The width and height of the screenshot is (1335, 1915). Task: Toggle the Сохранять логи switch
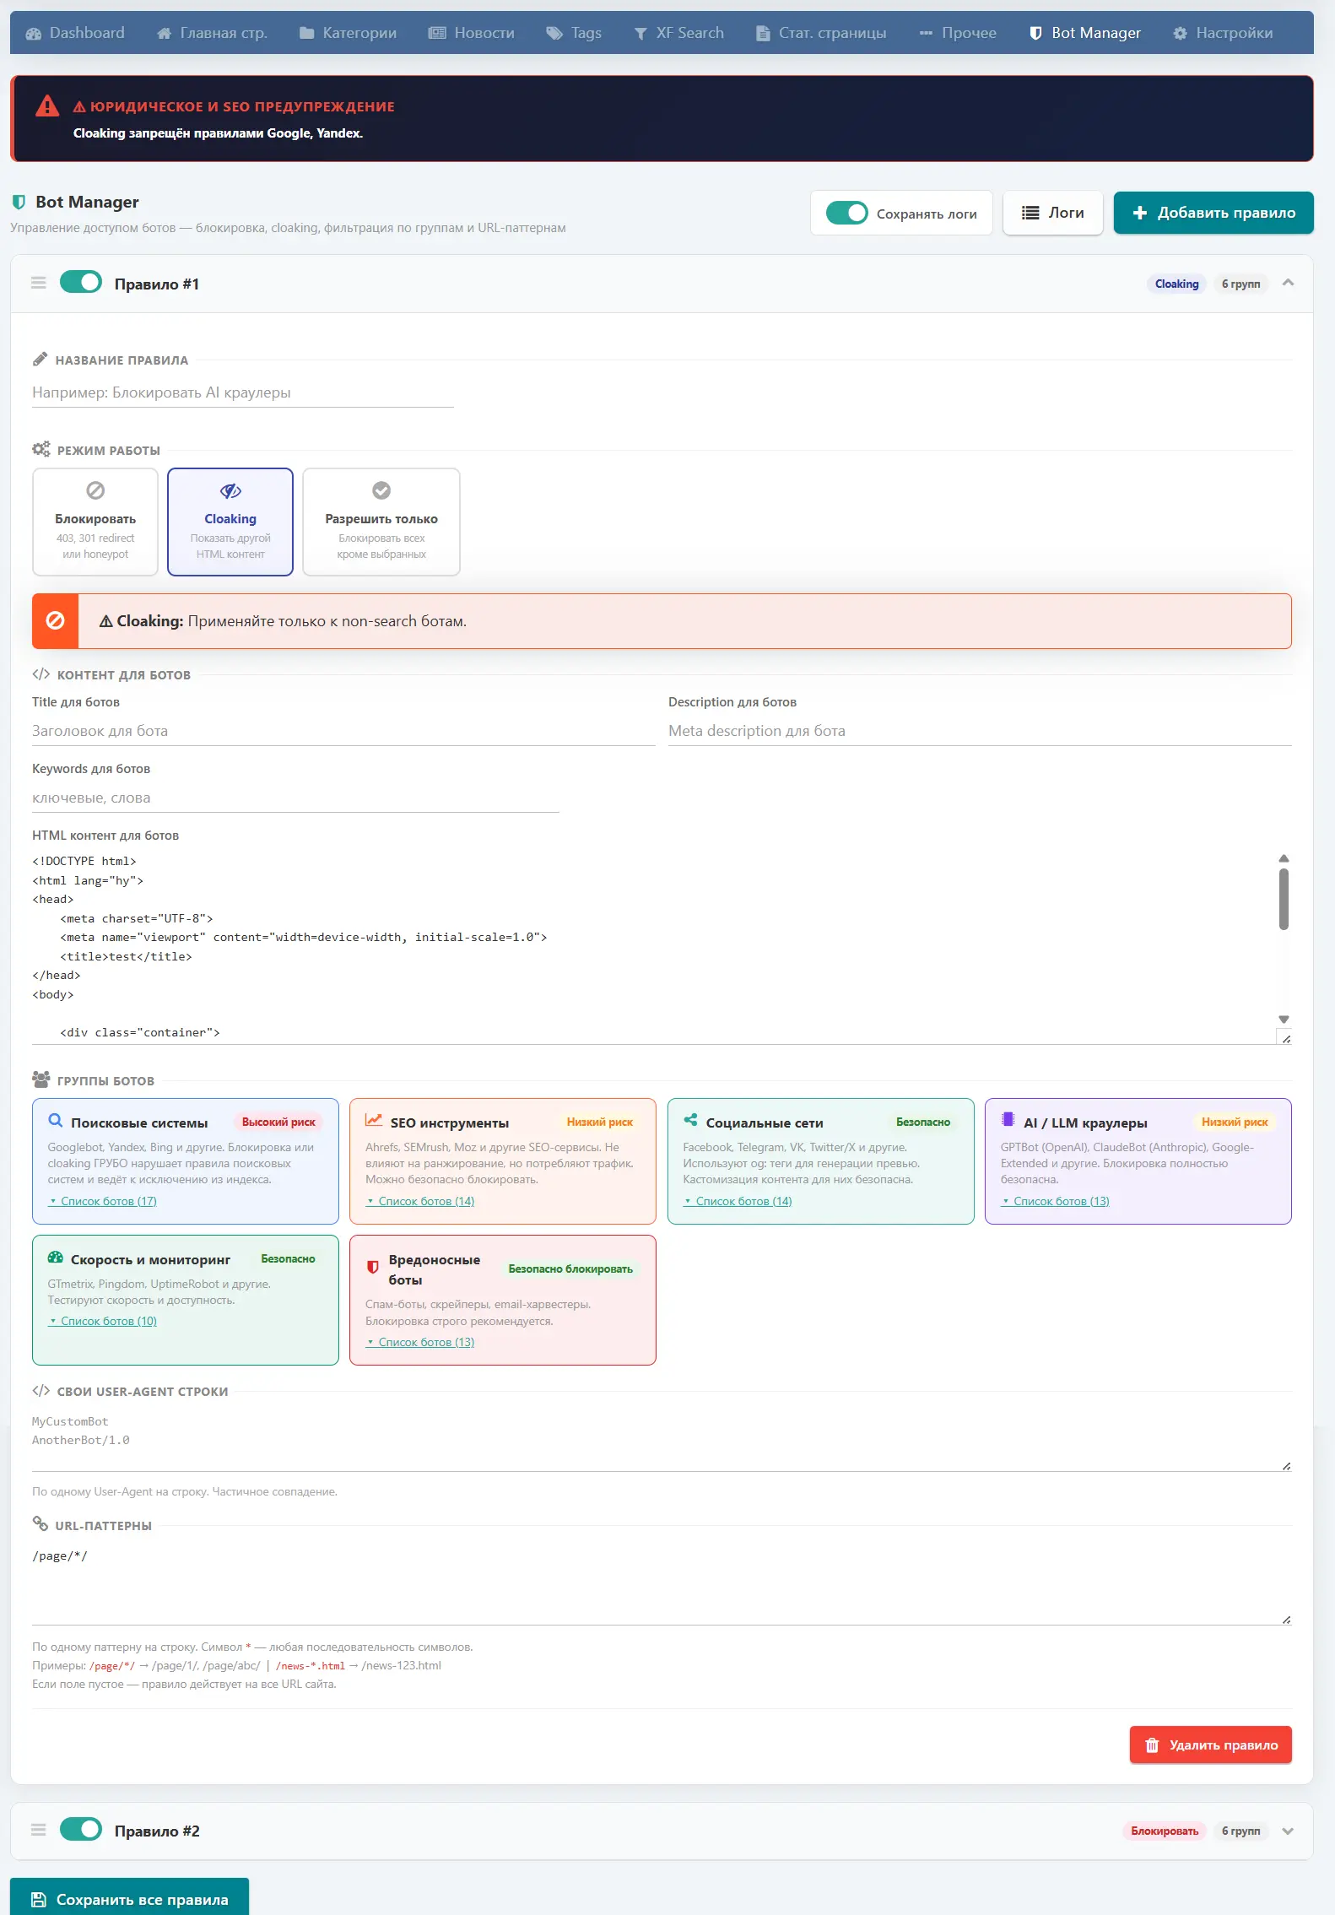pos(846,214)
